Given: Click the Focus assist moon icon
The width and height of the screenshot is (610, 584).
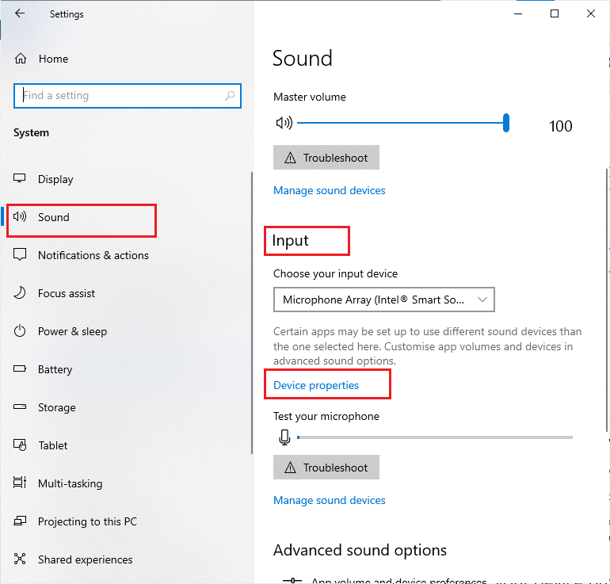Looking at the screenshot, I should [x=20, y=292].
